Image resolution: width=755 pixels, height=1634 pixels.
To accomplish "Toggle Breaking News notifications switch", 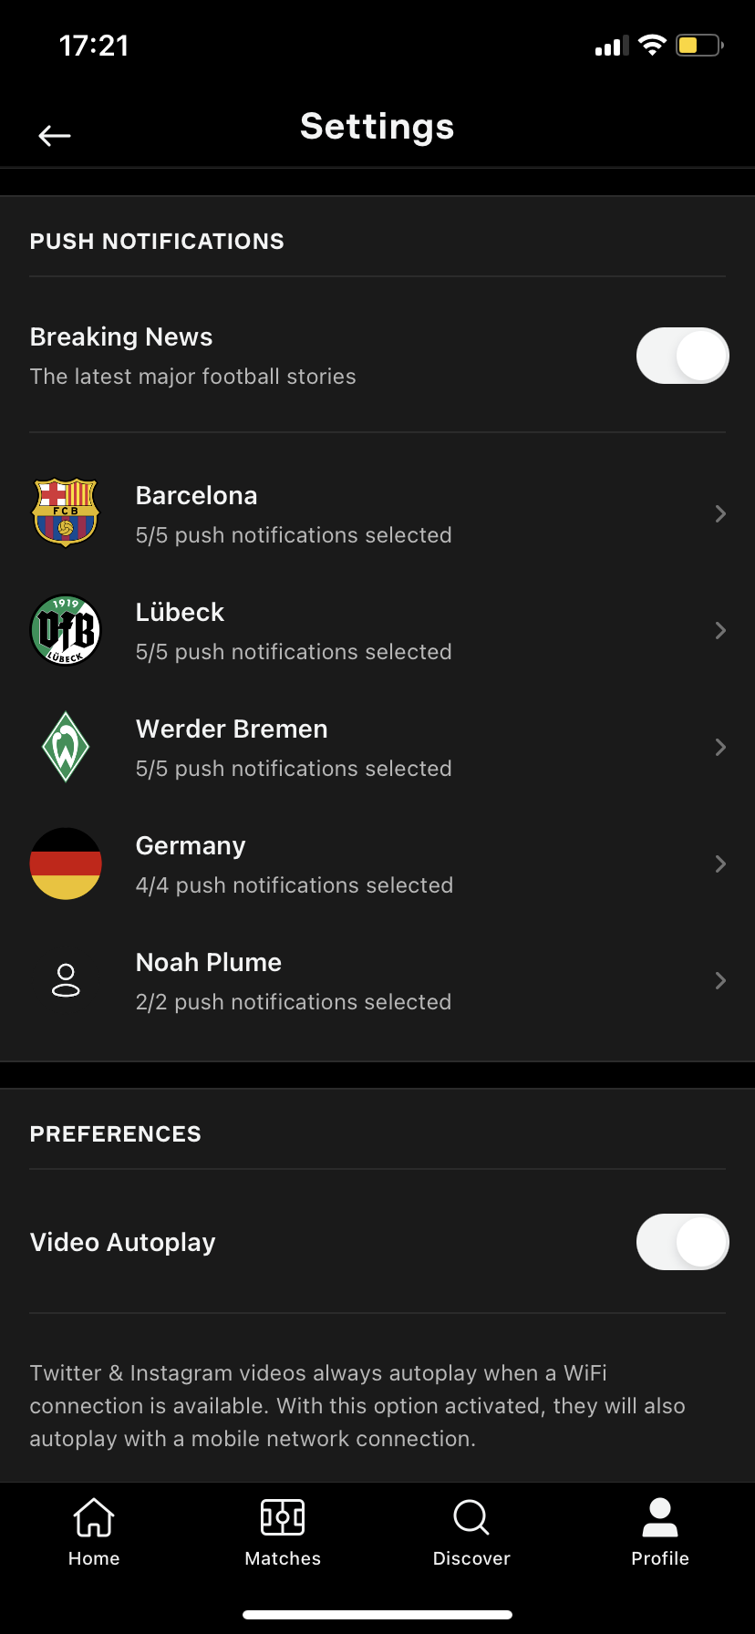I will [x=682, y=356].
